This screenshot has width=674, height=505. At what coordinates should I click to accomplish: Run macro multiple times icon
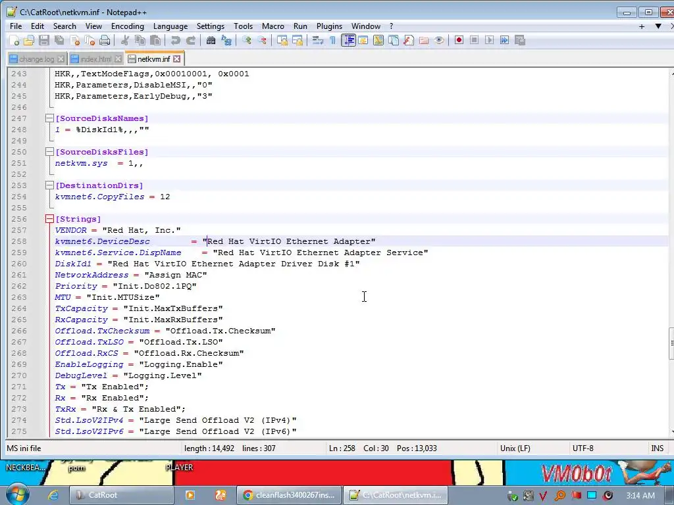[x=504, y=40]
